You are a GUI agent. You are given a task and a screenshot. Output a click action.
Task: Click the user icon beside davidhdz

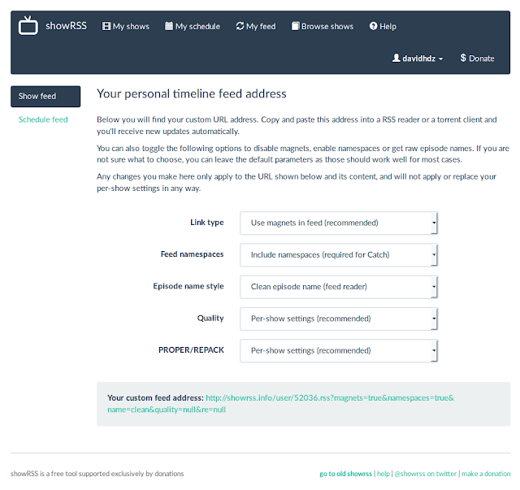click(396, 58)
